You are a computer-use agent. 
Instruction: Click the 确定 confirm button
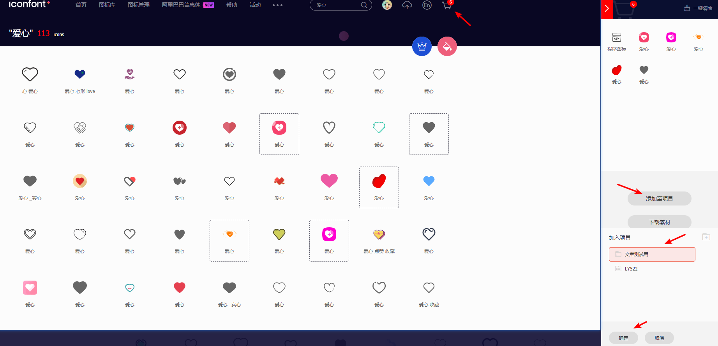pos(623,338)
